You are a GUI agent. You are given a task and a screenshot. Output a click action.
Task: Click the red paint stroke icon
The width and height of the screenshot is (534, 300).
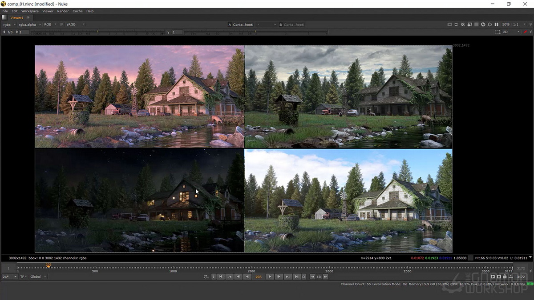tap(525, 32)
